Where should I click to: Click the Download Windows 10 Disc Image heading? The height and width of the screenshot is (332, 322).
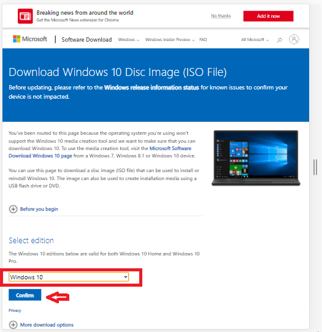click(118, 72)
